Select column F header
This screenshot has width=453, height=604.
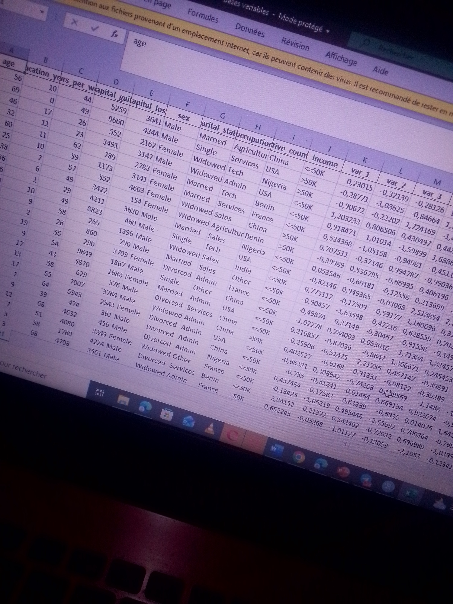tap(188, 104)
